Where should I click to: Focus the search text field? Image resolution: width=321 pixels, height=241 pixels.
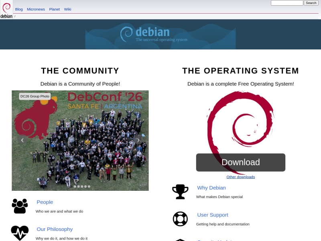click(287, 3)
